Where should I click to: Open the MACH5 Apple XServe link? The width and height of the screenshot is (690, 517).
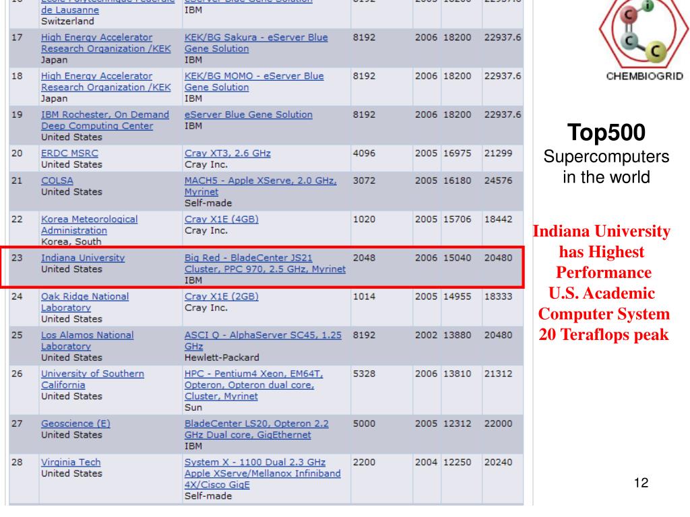(x=261, y=186)
